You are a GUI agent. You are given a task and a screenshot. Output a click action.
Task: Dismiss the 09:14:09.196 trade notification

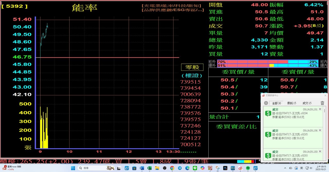[320, 130]
